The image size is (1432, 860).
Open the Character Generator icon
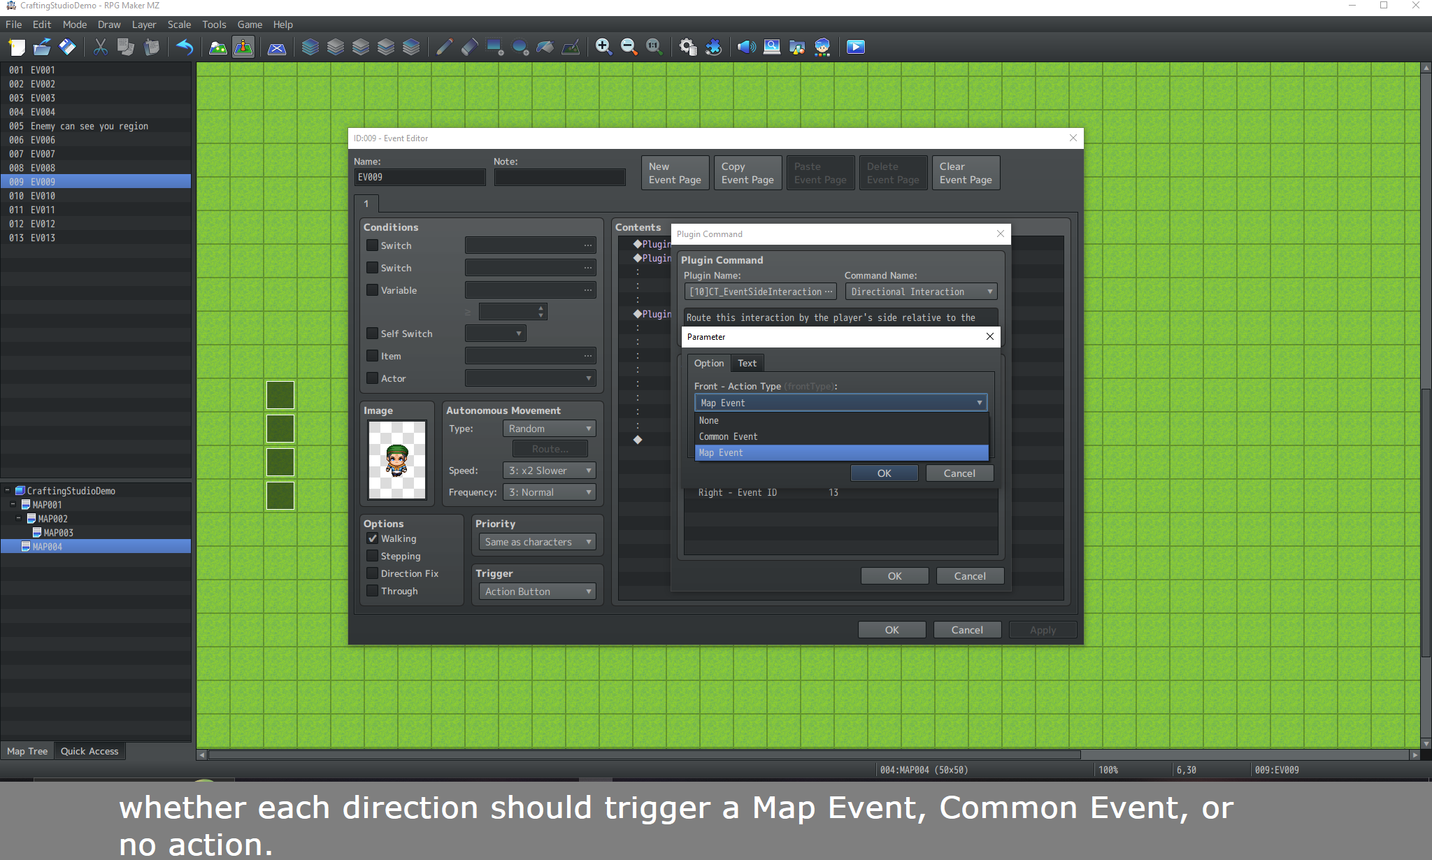(x=822, y=47)
